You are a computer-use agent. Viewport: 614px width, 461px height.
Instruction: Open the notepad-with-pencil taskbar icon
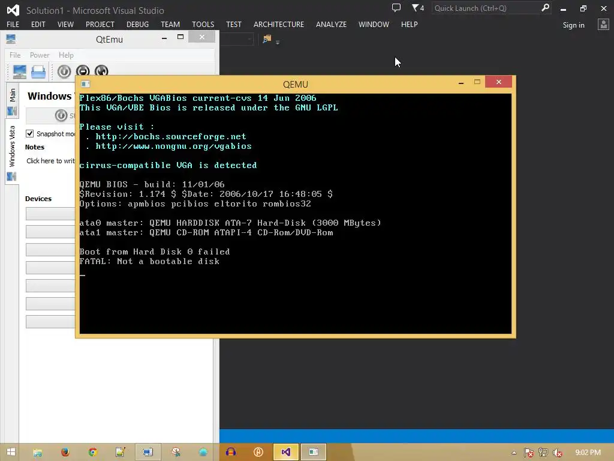(120, 453)
